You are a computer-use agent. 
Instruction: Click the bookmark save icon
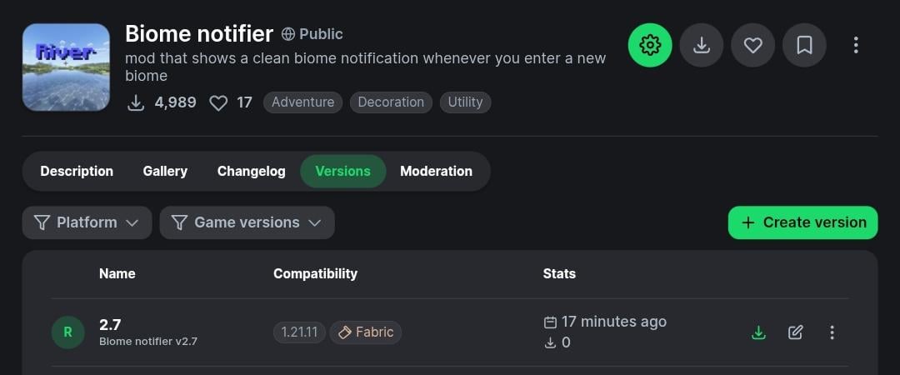click(x=804, y=45)
